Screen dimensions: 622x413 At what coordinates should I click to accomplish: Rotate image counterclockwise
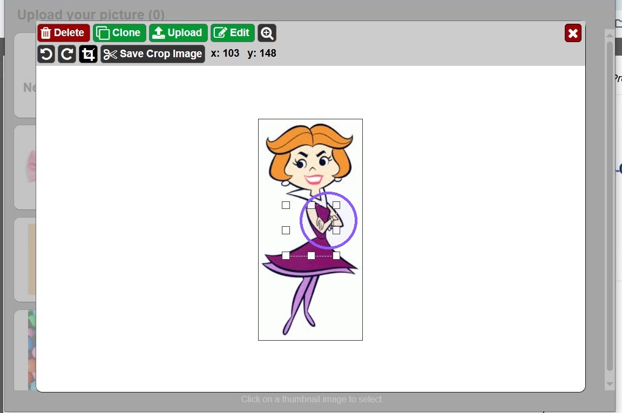(46, 54)
